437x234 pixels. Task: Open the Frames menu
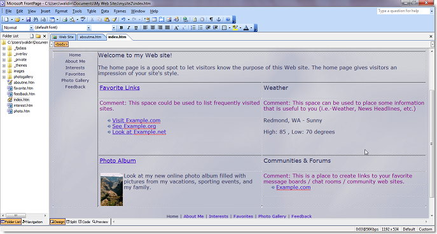click(x=120, y=11)
